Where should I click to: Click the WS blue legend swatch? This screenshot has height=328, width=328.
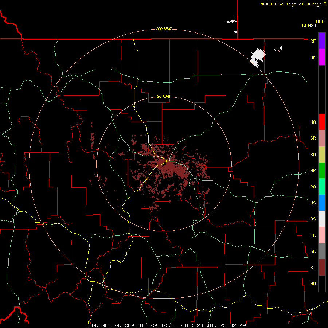tap(322, 203)
